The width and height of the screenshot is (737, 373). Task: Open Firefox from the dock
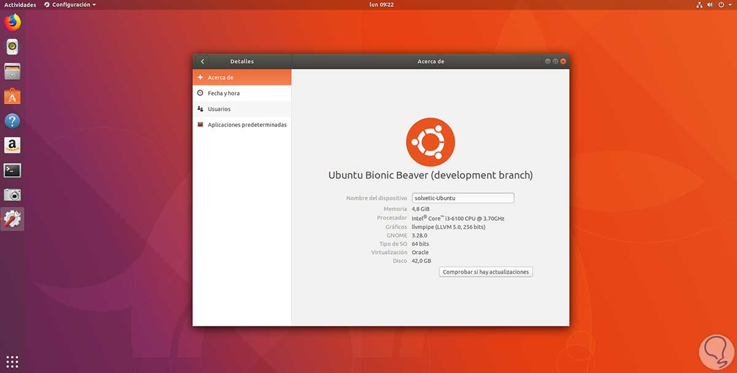12,21
